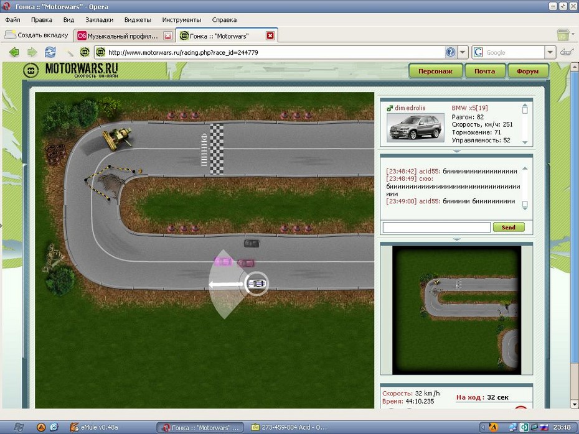Close the Музыкальный профиль tab
The image size is (579, 434).
[x=168, y=36]
